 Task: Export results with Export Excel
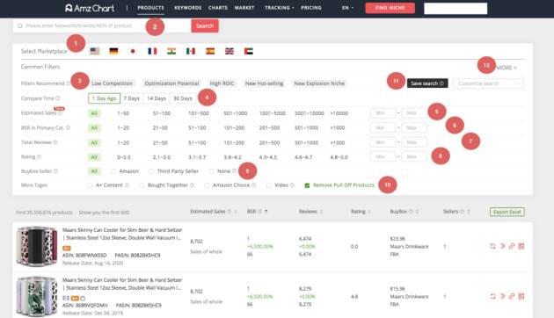point(507,212)
